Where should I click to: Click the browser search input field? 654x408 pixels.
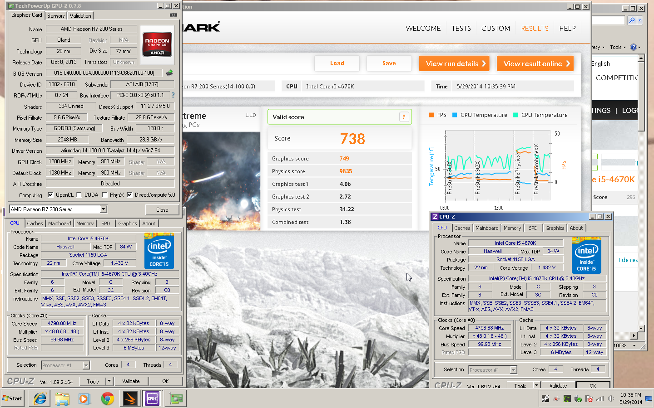[609, 20]
